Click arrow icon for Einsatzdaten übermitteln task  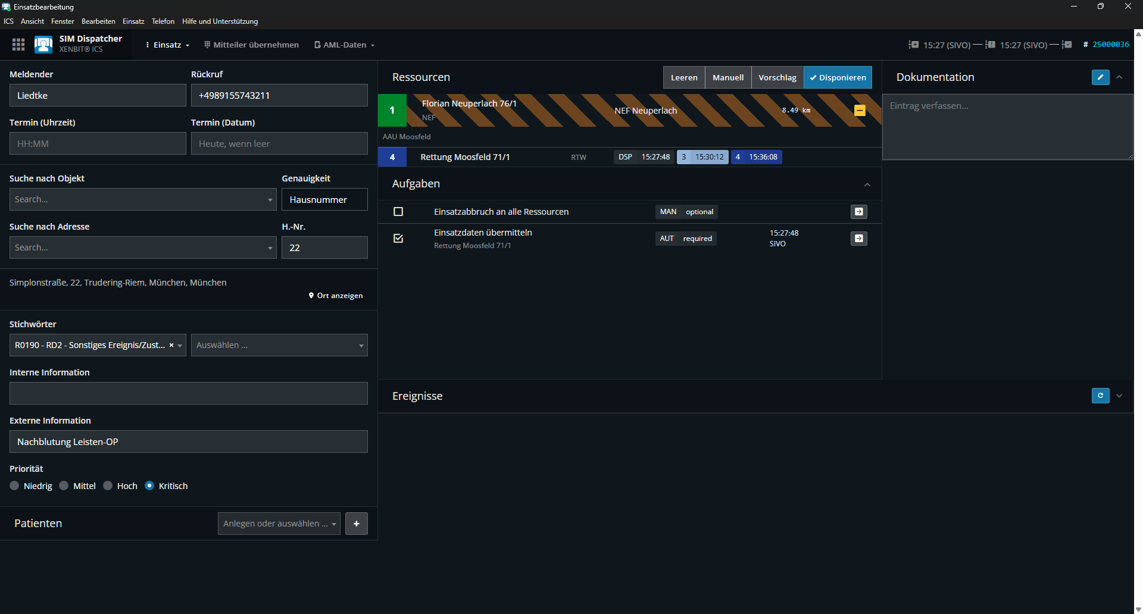point(858,239)
